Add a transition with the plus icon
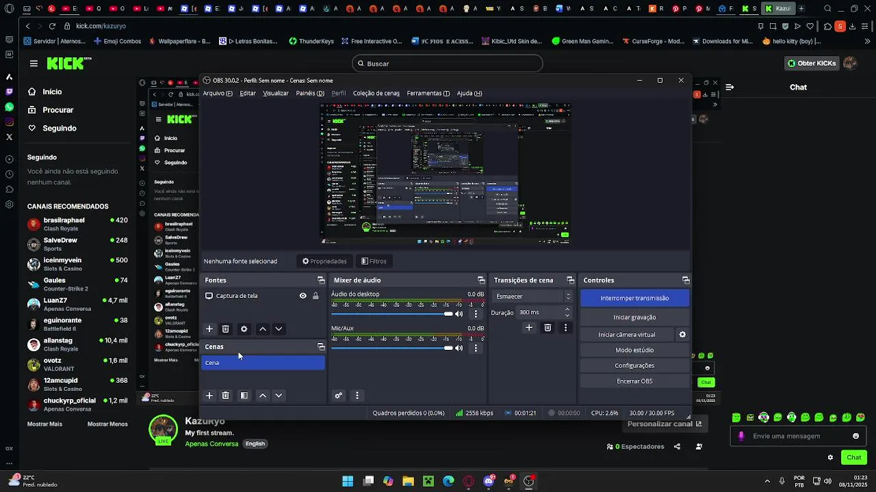Screen dimensions: 876x492 pyautogui.click(x=528, y=328)
